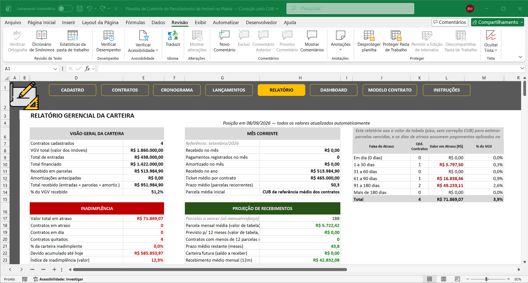Click the 'Acessibilidade: investigar' status
The width and height of the screenshot is (528, 283).
[x=58, y=279]
